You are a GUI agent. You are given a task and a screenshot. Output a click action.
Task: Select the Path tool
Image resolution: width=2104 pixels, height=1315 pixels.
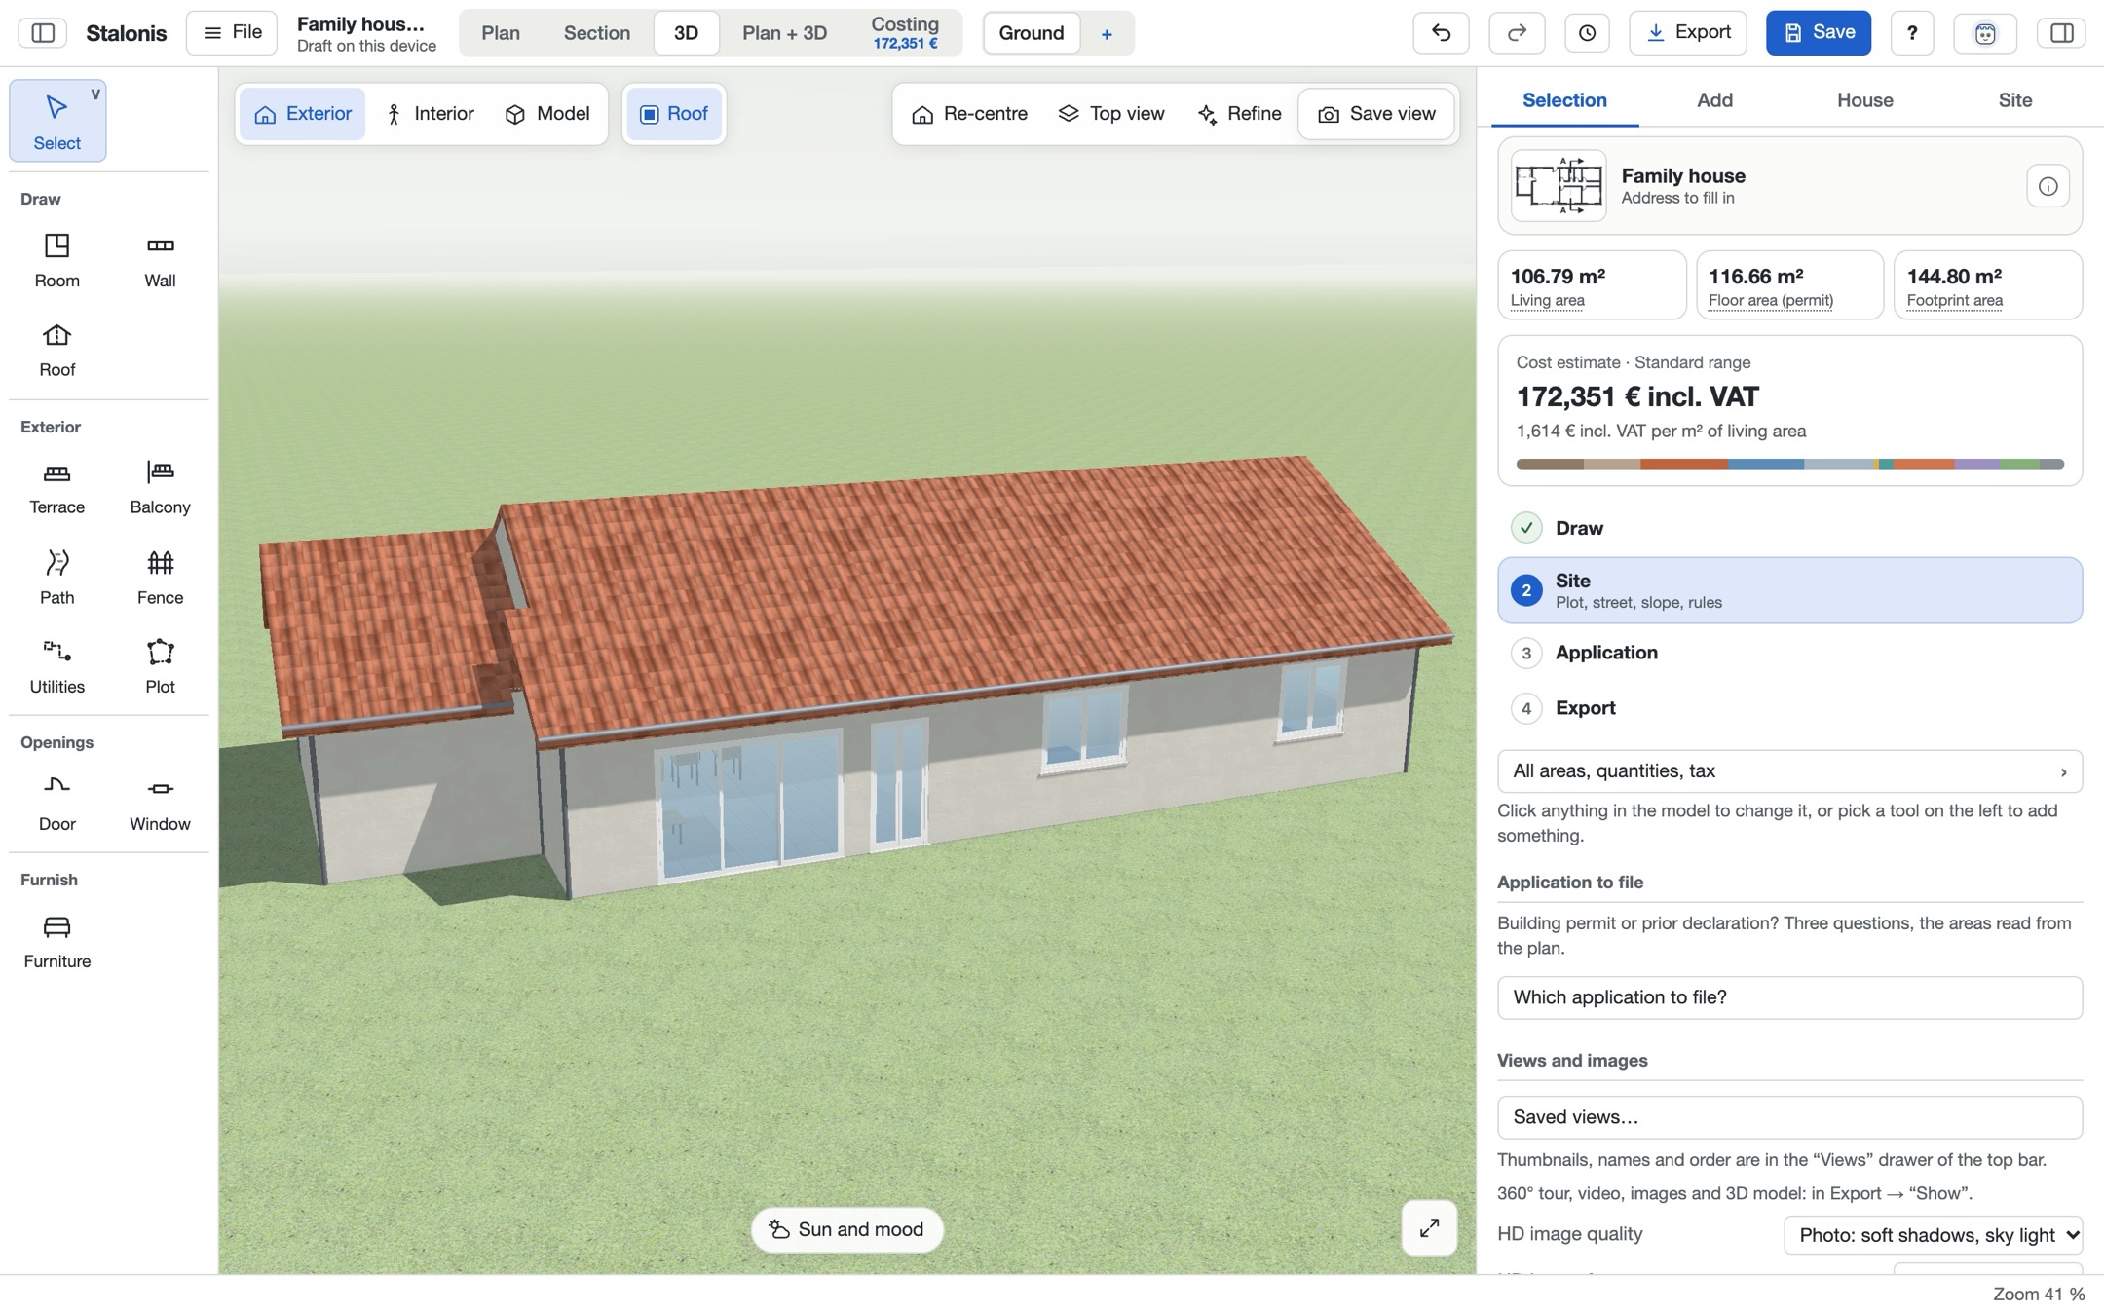56,578
